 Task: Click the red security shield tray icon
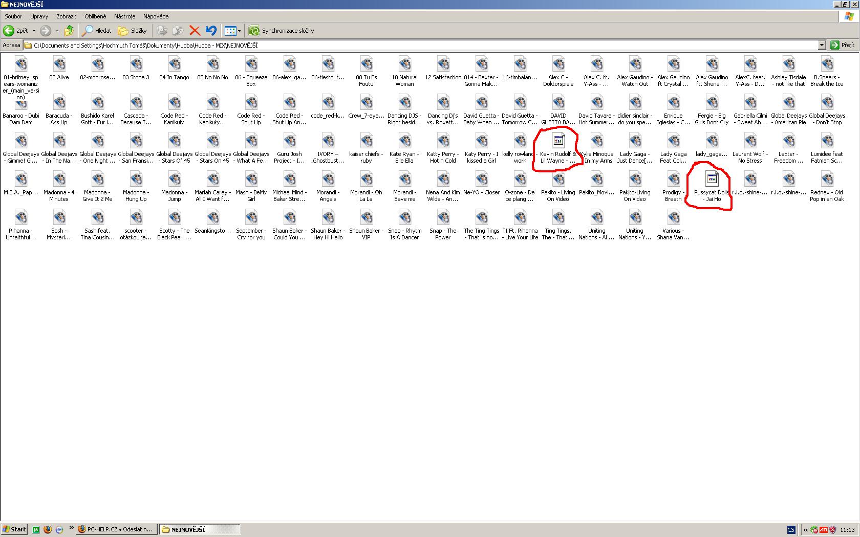point(832,529)
